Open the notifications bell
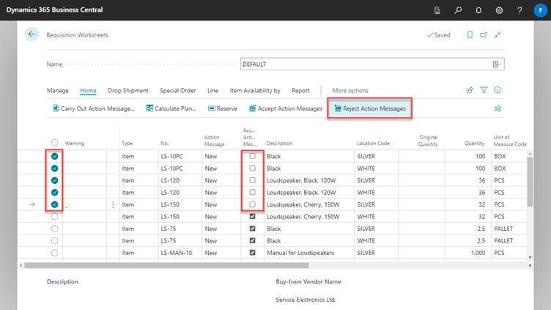The height and width of the screenshot is (310, 551). click(x=478, y=10)
